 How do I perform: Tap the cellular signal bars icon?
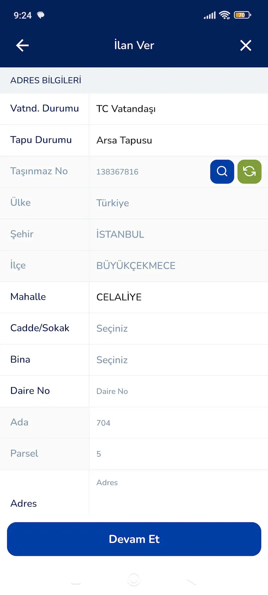(x=210, y=15)
